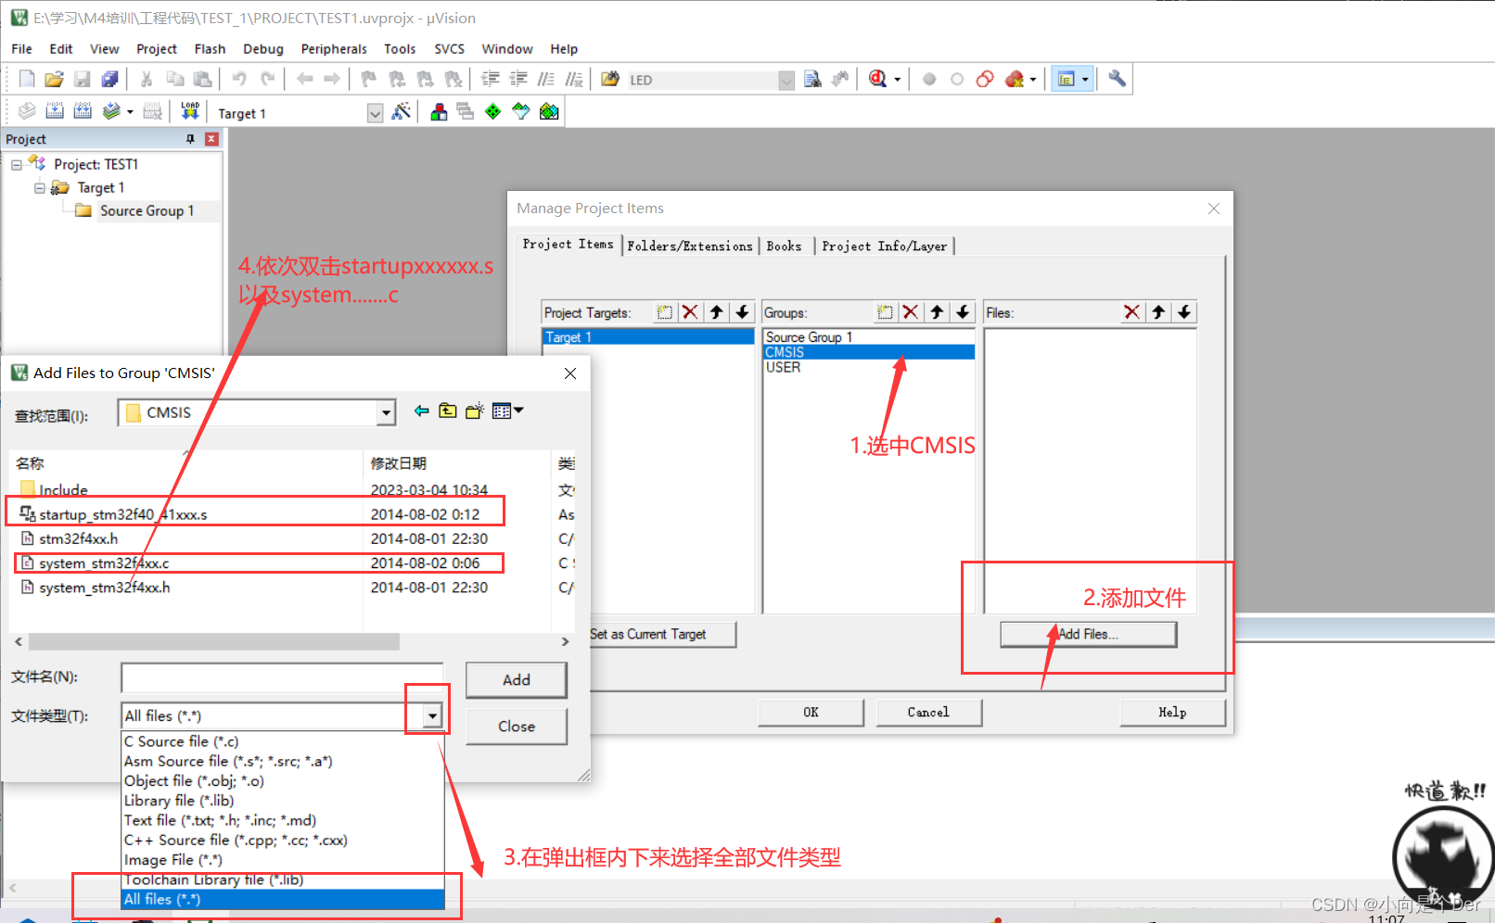Click Add button in Add Files dialog
Screen dimensions: 1495x923
point(516,679)
